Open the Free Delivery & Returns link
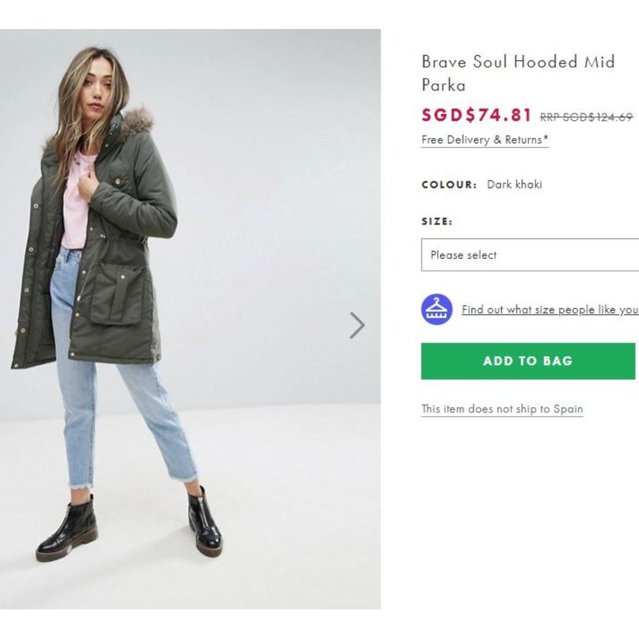This screenshot has height=639, width=639. coord(485,140)
